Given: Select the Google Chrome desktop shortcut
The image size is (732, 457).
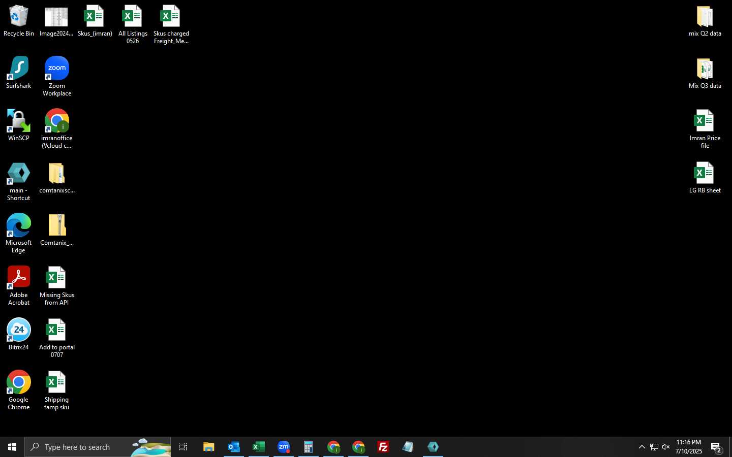Looking at the screenshot, I should [x=19, y=390].
